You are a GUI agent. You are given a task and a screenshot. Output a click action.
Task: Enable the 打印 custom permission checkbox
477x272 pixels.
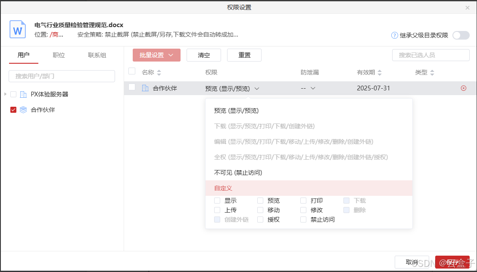[303, 201]
